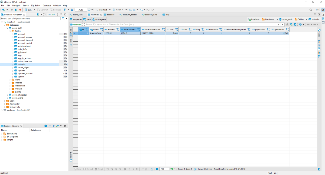
Task: Open the dashboard gauge icon in toolbar
Action: point(130,10)
